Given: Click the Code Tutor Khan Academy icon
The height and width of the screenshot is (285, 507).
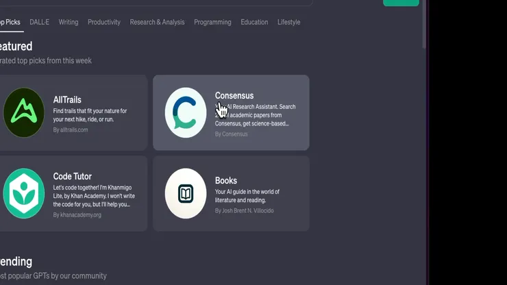Looking at the screenshot, I should point(23,193).
